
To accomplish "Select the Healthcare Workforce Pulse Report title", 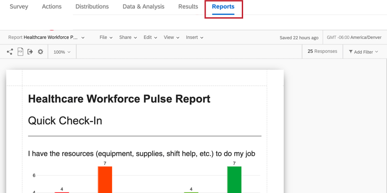I will (x=119, y=99).
